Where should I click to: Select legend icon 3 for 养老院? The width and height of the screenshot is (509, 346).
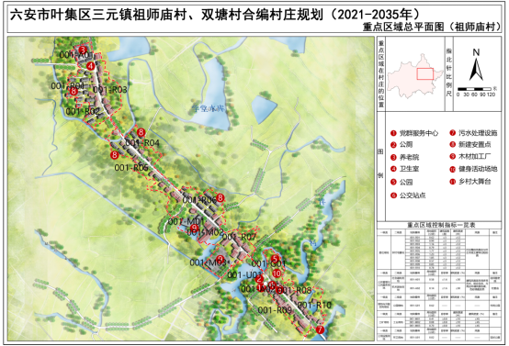393,157
